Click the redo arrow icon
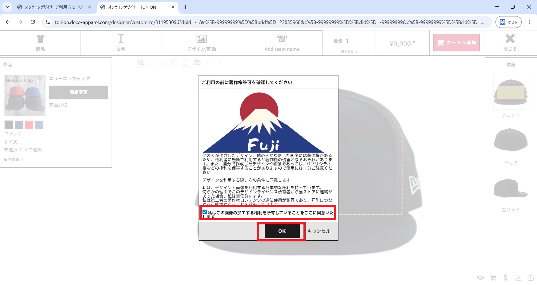The image size is (537, 285). (220, 63)
